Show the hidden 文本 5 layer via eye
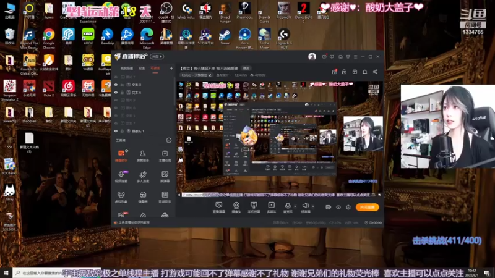Screen dimensions: 495x278 point(116,116)
